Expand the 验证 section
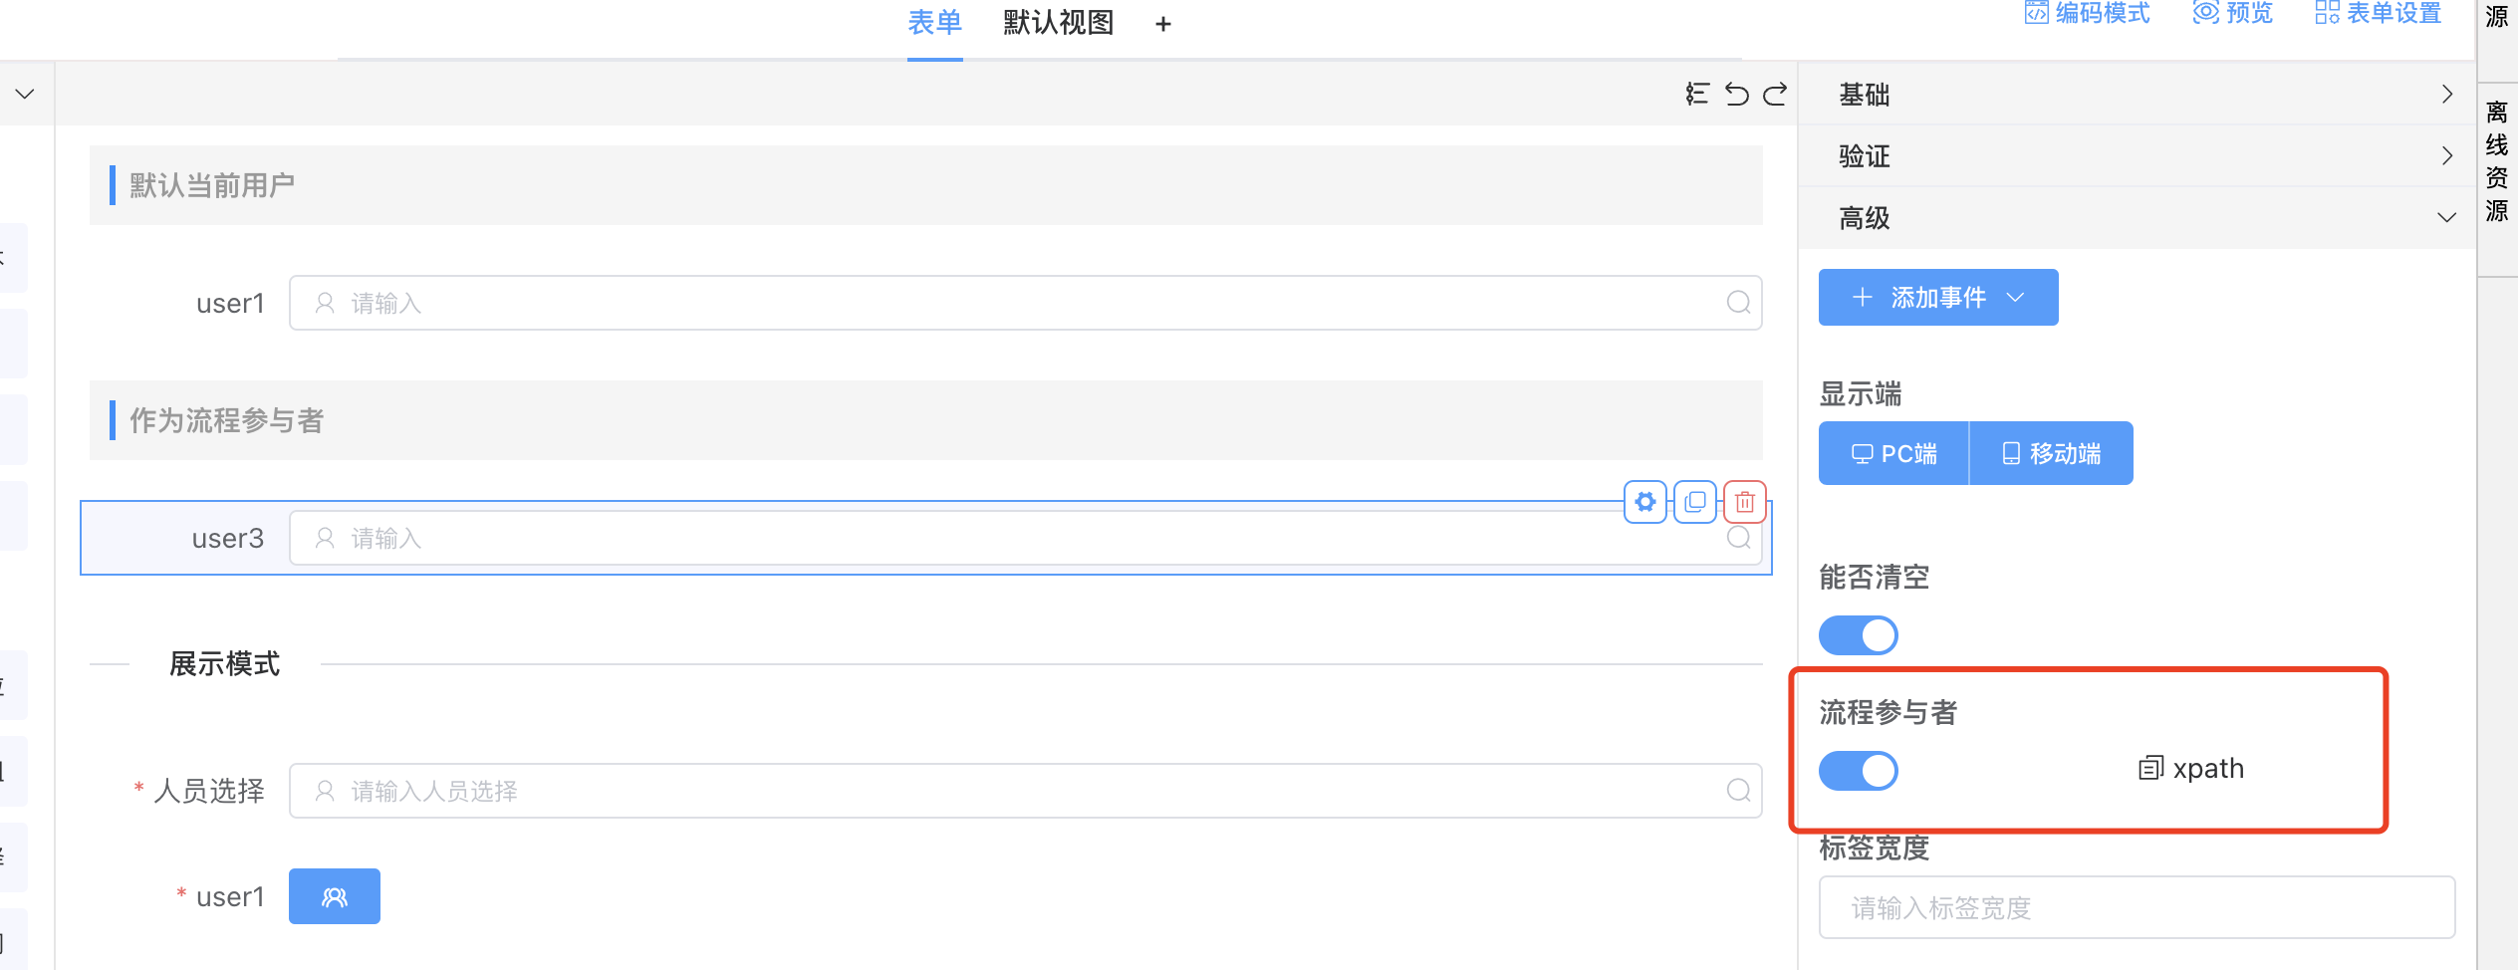This screenshot has height=970, width=2518. point(2137,156)
